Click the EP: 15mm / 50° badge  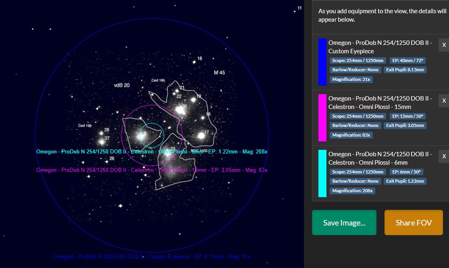click(x=408, y=116)
